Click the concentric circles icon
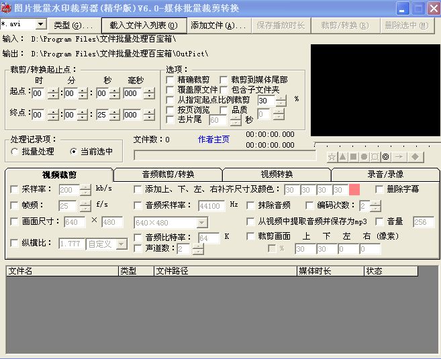The image size is (441, 359). click(x=385, y=157)
